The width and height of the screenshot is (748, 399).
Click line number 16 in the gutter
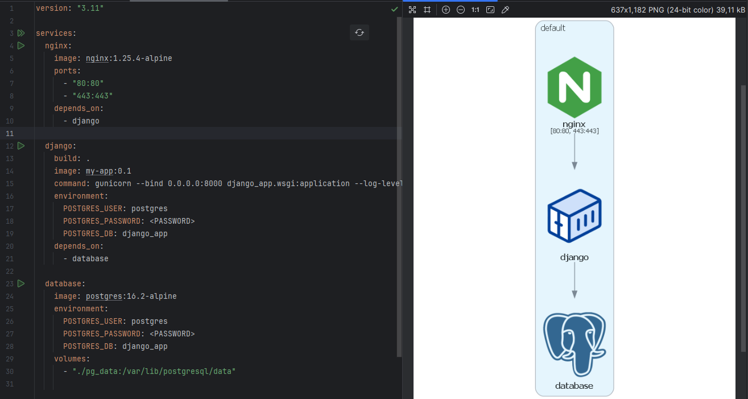(9, 196)
